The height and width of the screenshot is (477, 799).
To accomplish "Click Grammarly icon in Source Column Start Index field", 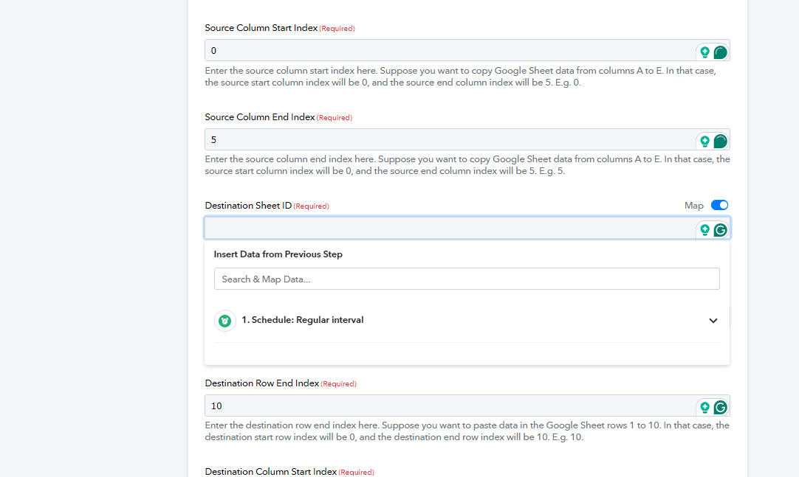I will click(720, 52).
